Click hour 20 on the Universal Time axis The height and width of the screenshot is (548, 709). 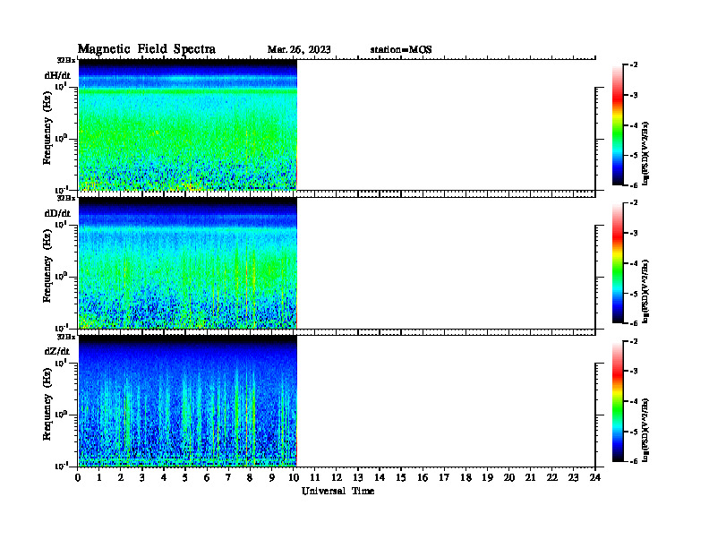pos(509,478)
